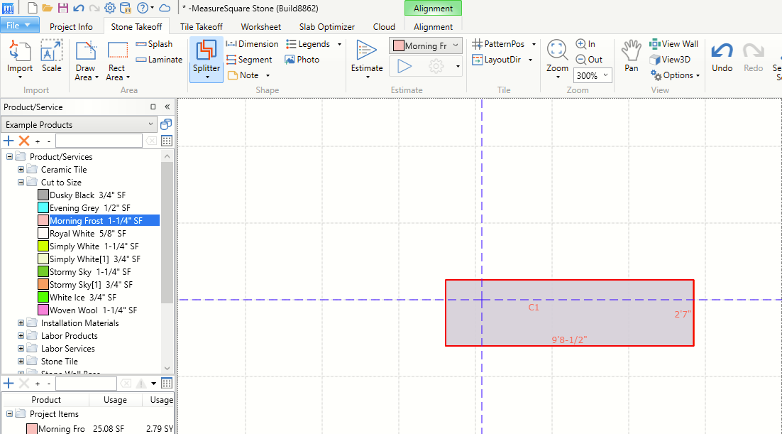Open the Worksheet tab
The width and height of the screenshot is (782, 434).
(x=261, y=26)
